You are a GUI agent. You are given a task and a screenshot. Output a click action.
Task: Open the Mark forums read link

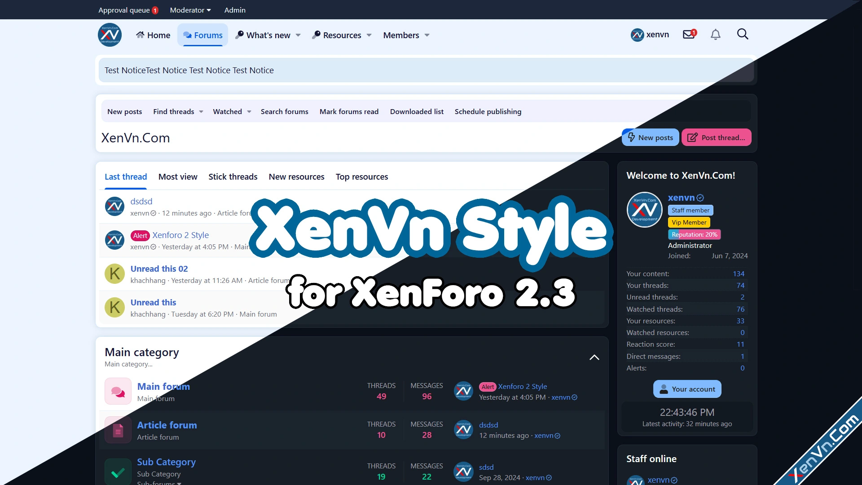(349, 111)
